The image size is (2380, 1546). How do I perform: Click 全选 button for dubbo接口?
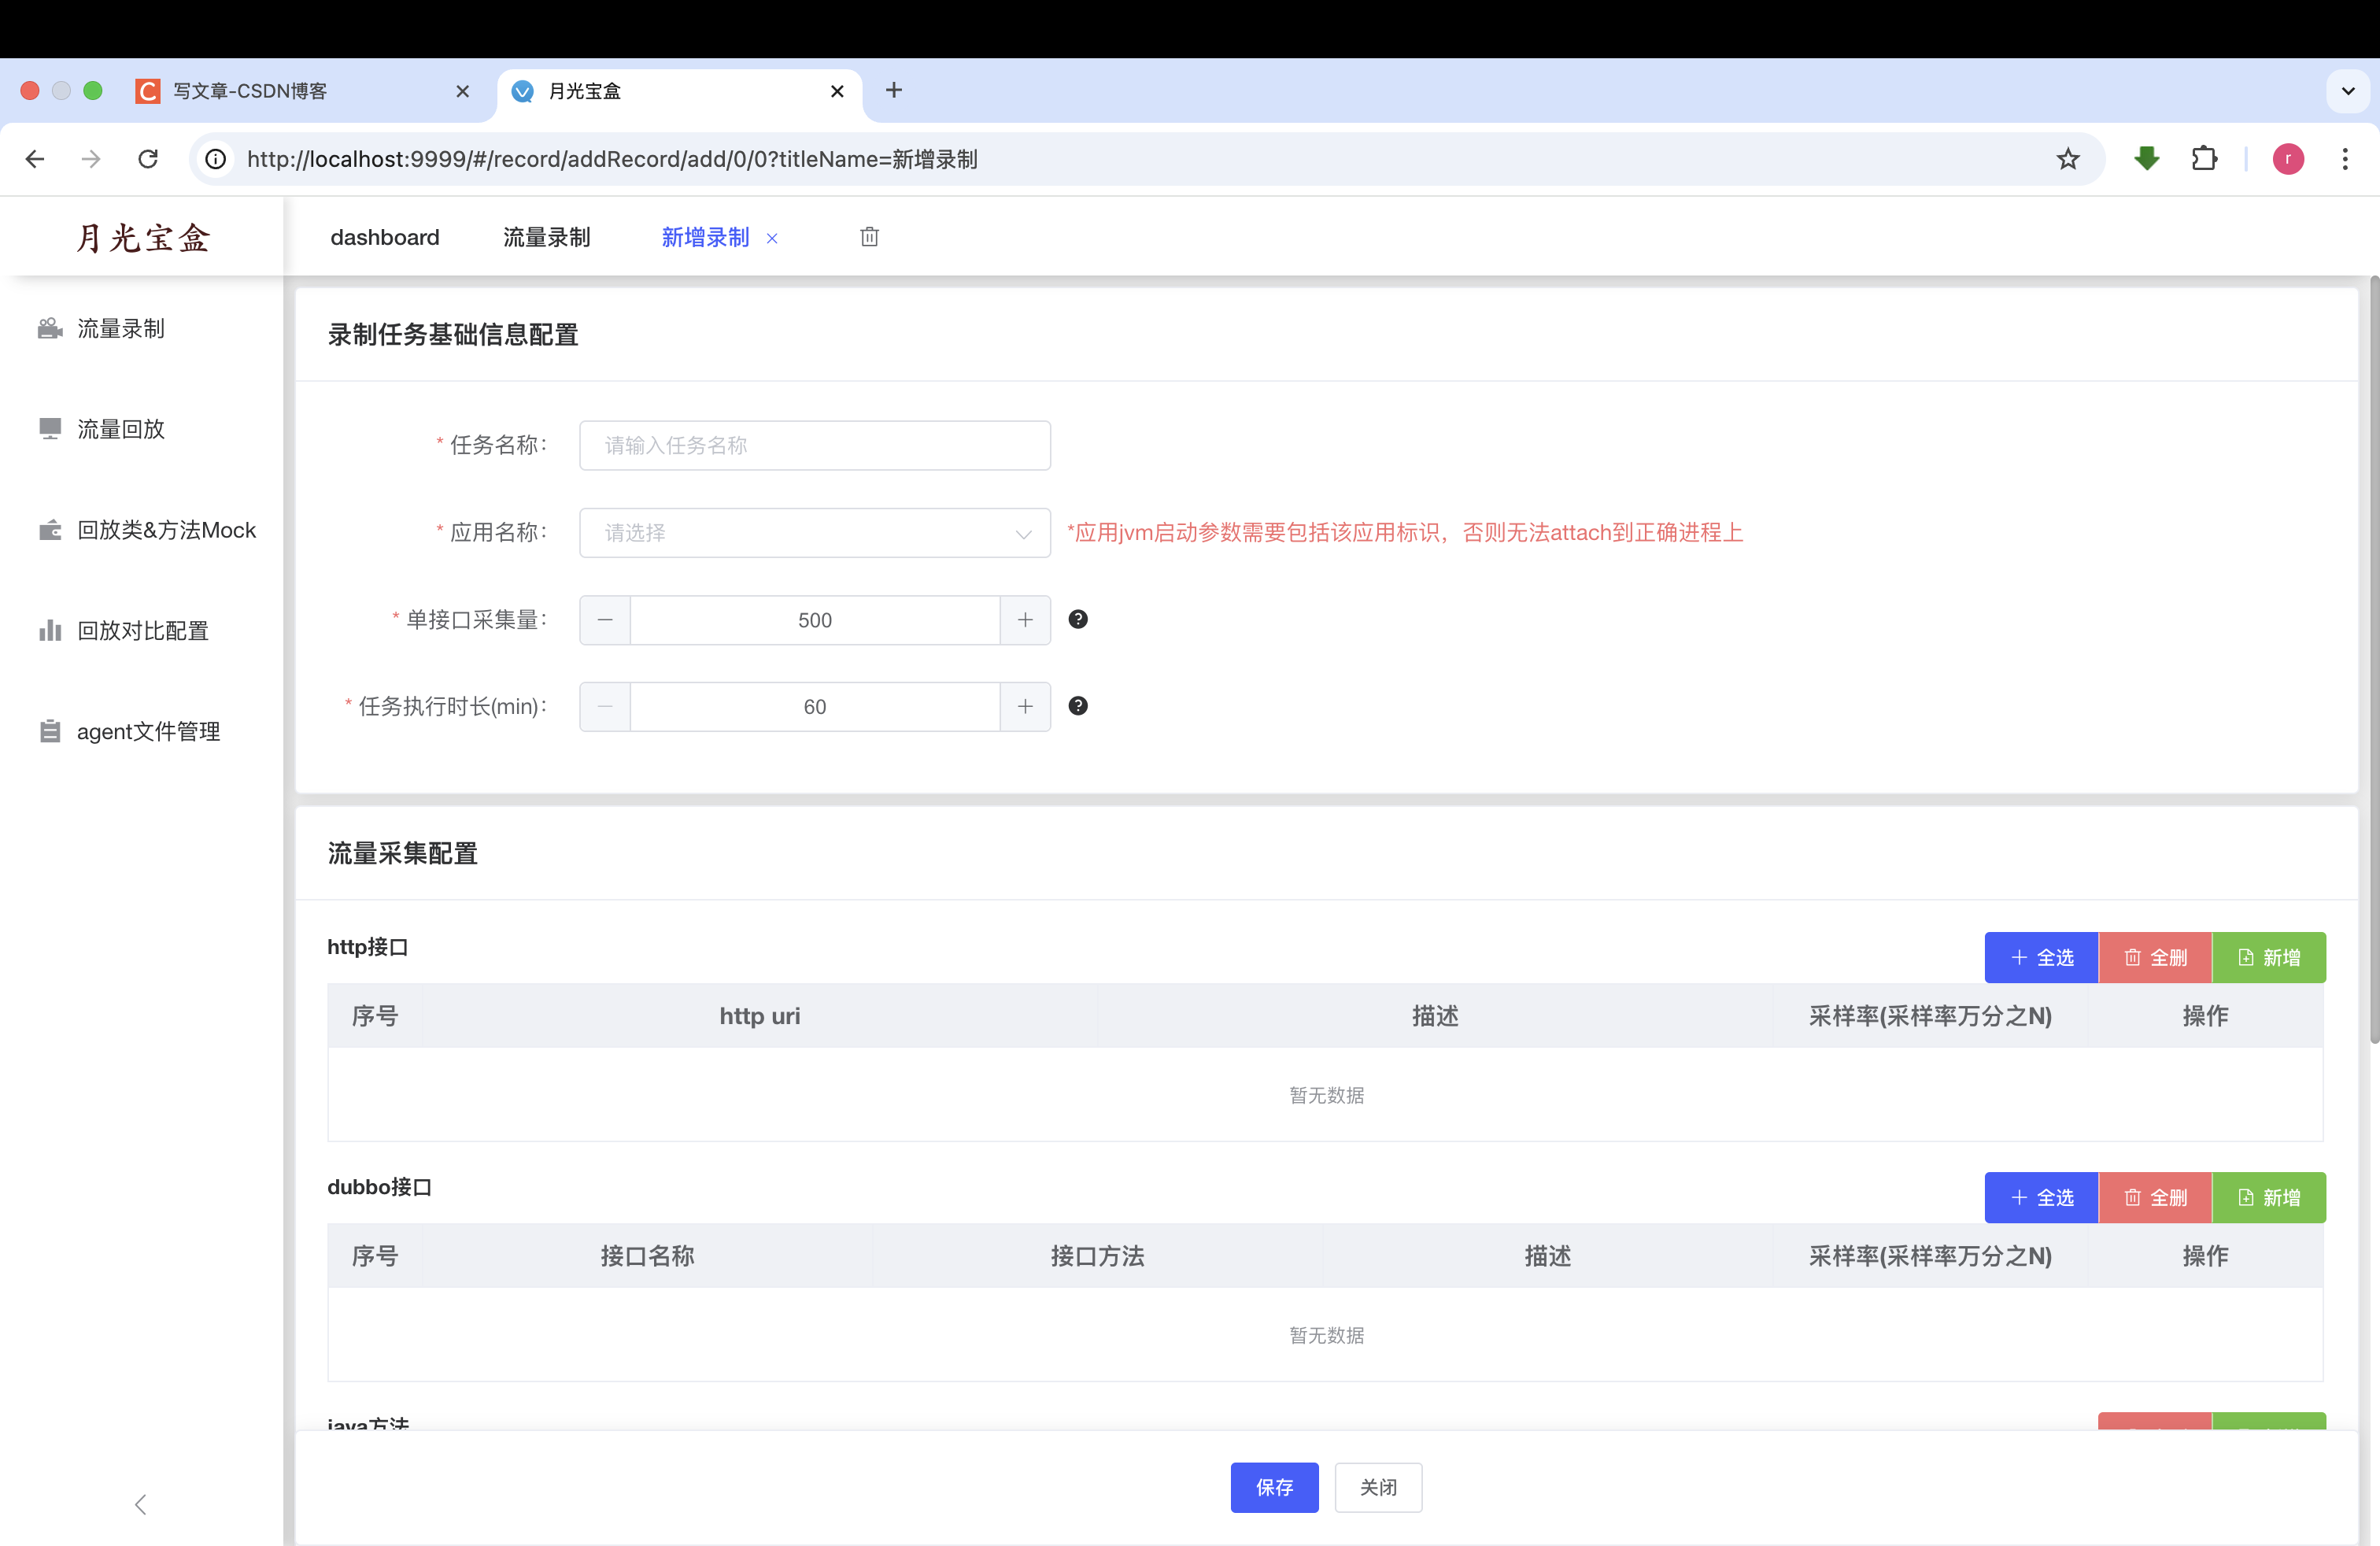[2041, 1197]
